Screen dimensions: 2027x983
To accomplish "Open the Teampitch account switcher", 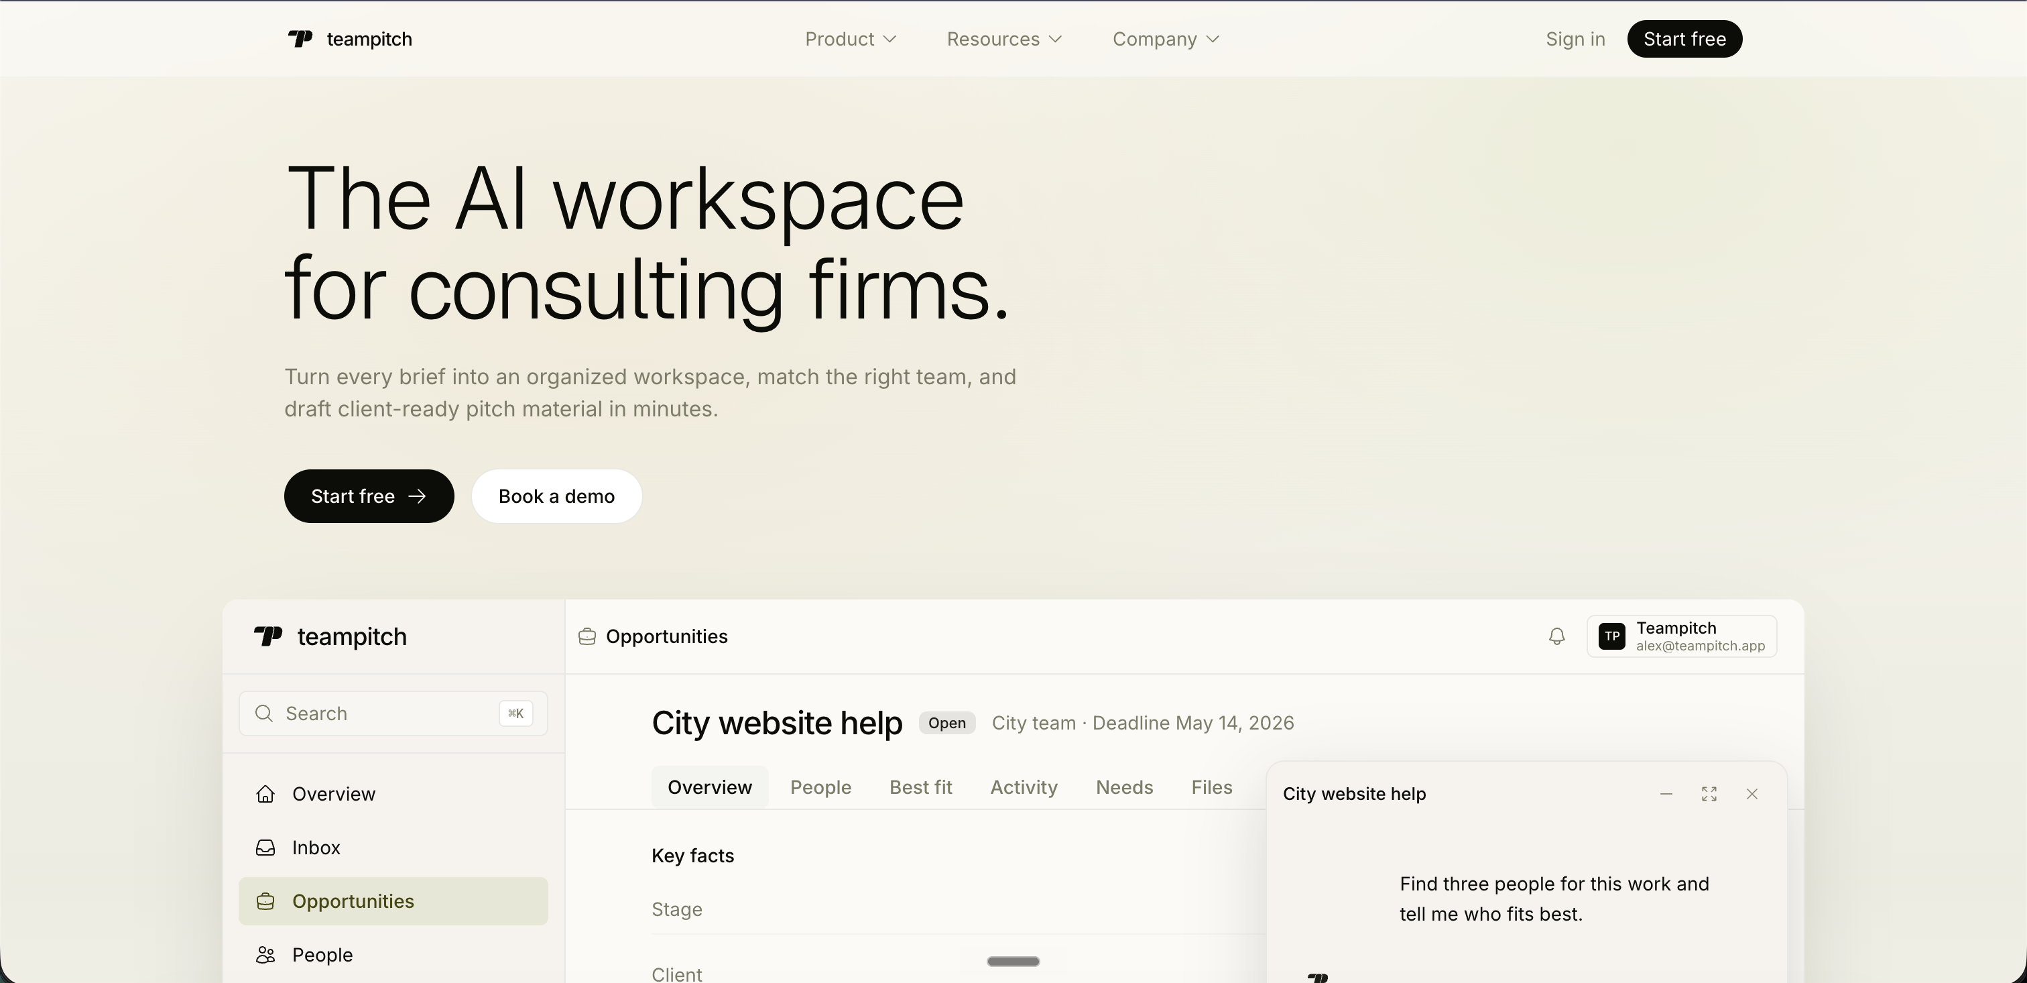I will [1682, 636].
